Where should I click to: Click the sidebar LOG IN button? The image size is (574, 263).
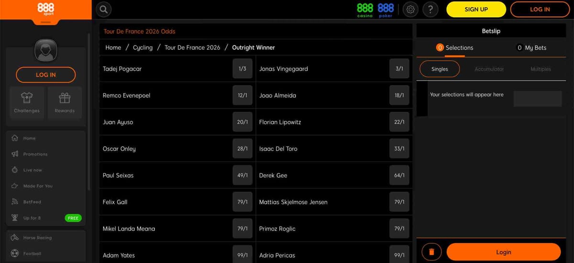46,75
